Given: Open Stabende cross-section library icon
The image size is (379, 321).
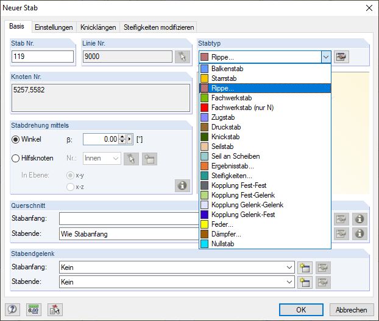Looking at the screenshot, I should (x=341, y=233).
